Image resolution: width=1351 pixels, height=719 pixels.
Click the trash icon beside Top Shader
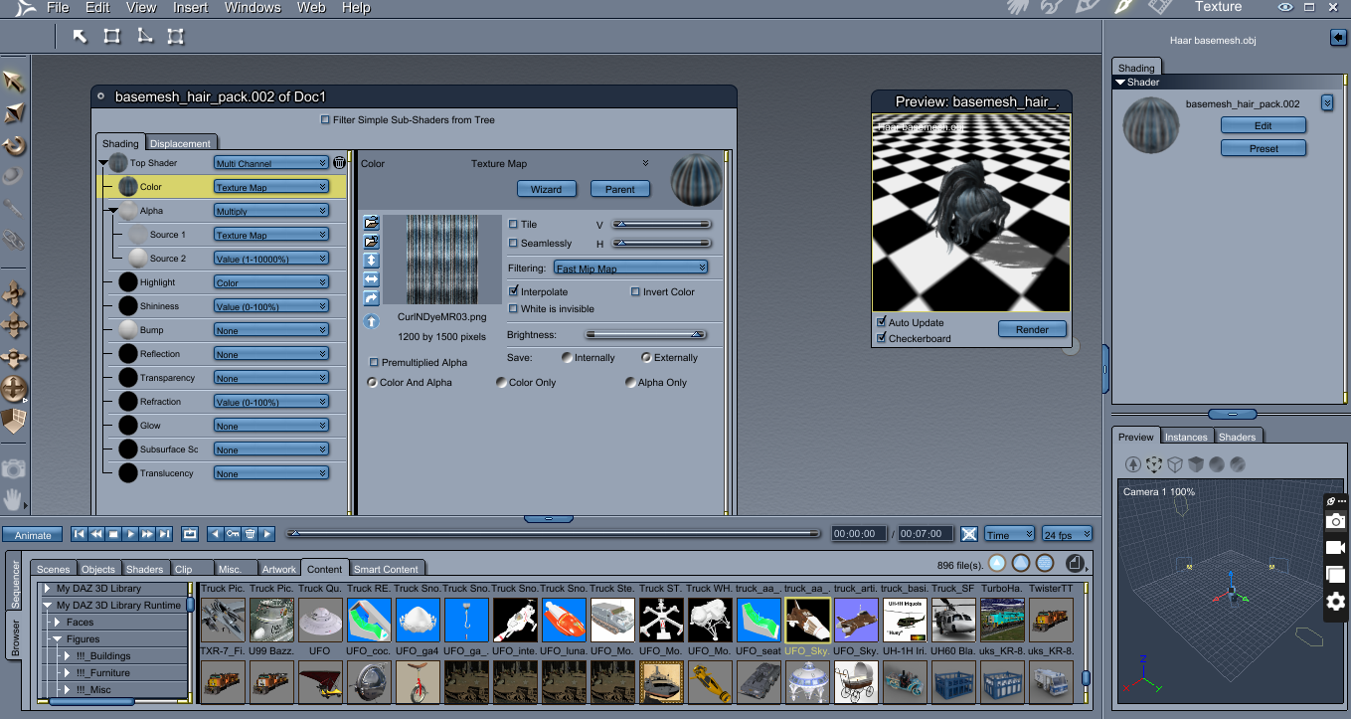click(339, 163)
